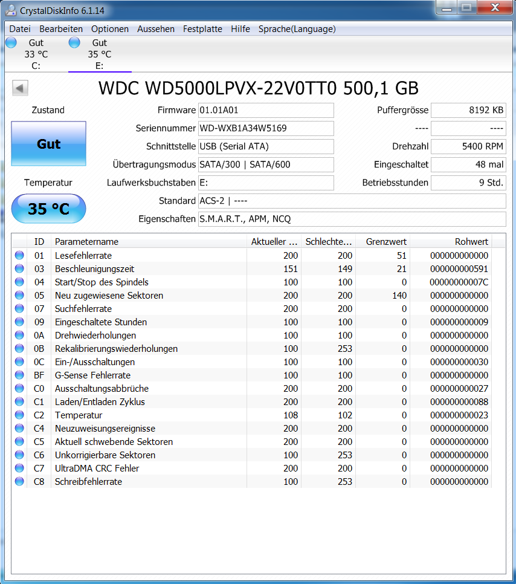Viewport: 516px width, 584px height.
Task: Click raw value 00000000007C
Action: (459, 282)
